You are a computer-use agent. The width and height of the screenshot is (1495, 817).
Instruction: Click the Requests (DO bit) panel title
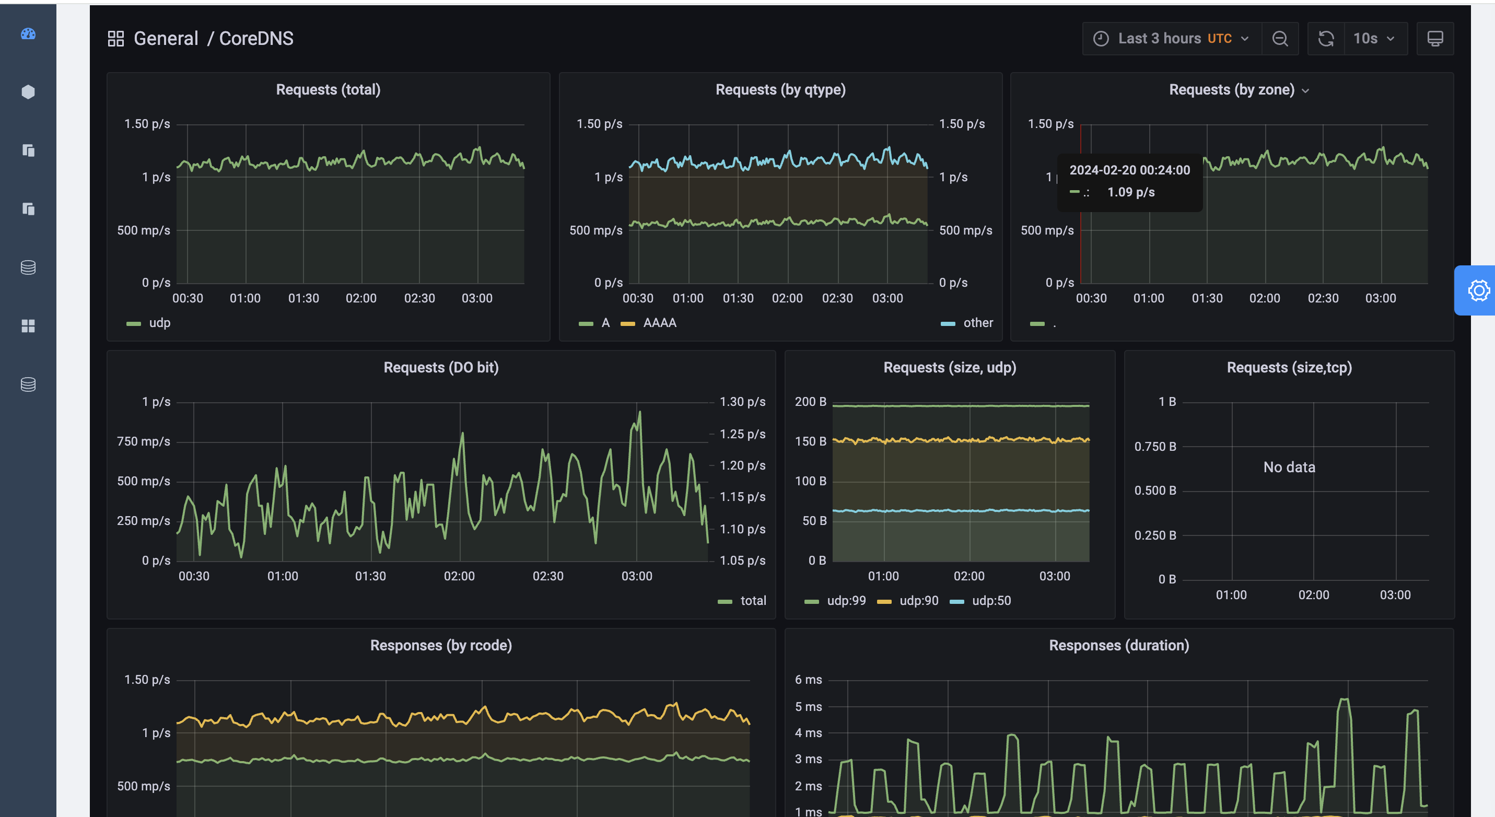coord(440,367)
